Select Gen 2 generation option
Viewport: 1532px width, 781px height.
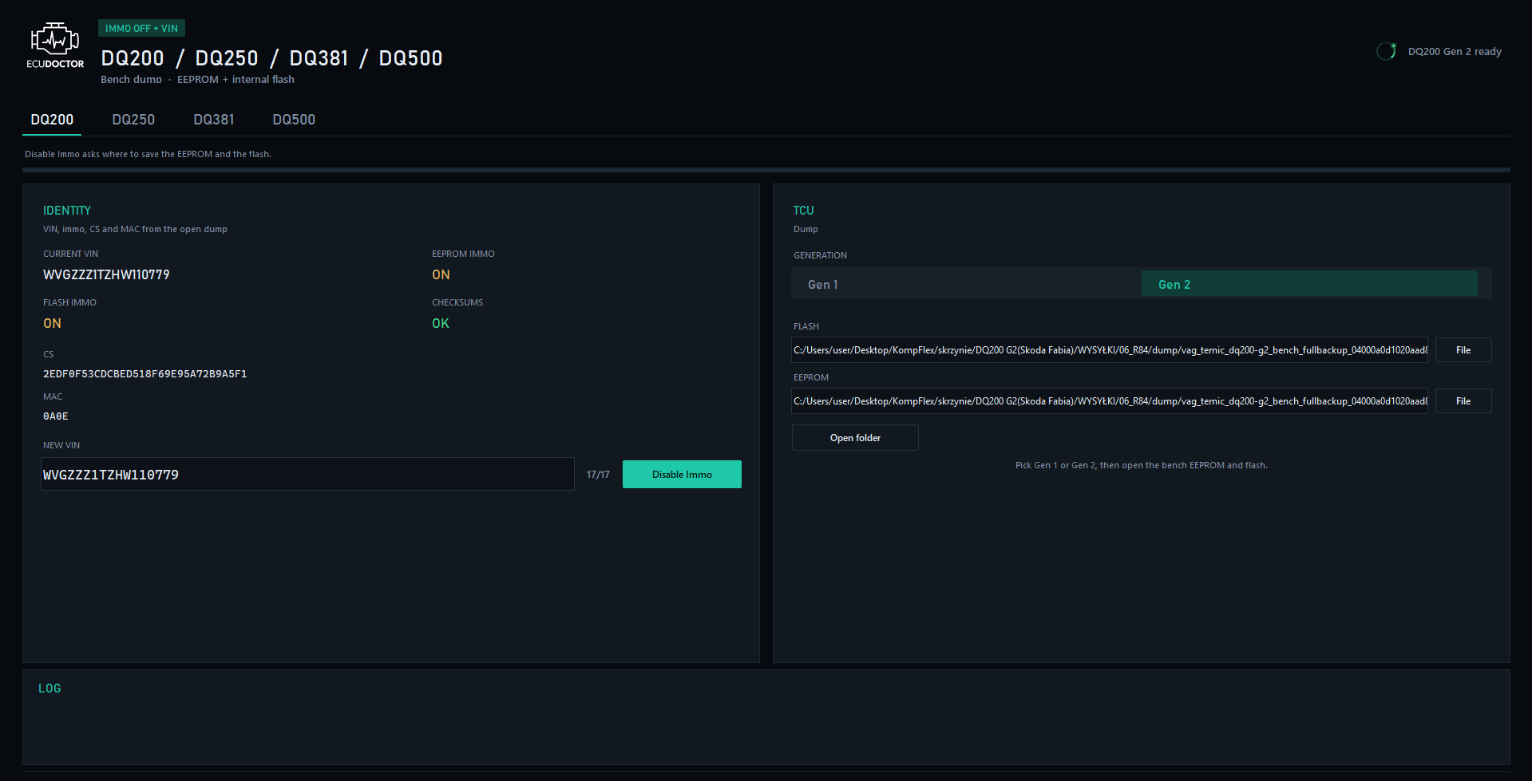[1309, 284]
